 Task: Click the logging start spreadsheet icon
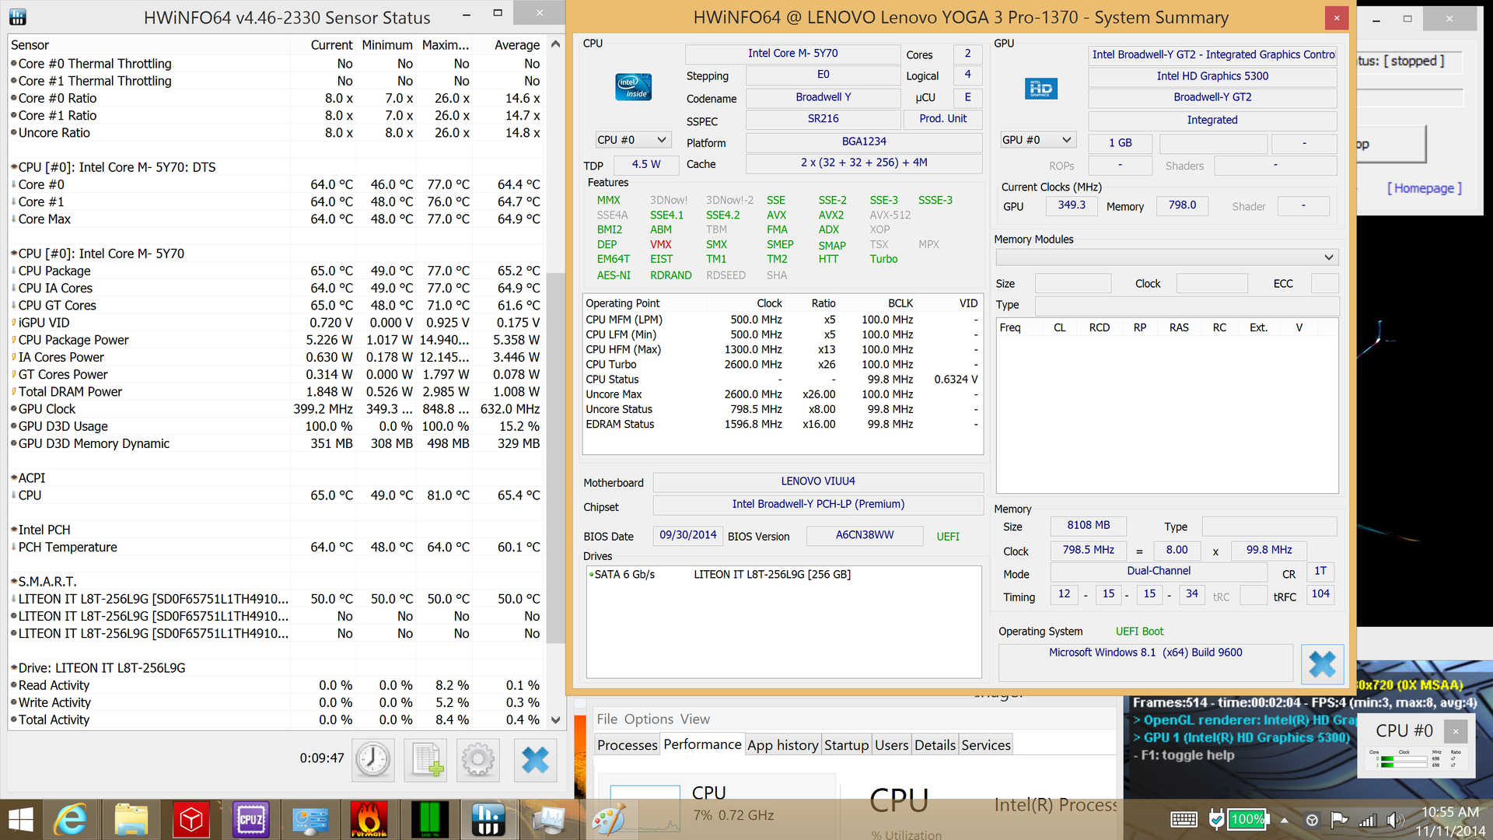(x=427, y=759)
